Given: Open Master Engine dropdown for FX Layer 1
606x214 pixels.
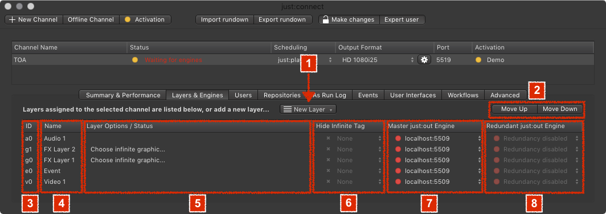Looking at the screenshot, I should pos(439,160).
